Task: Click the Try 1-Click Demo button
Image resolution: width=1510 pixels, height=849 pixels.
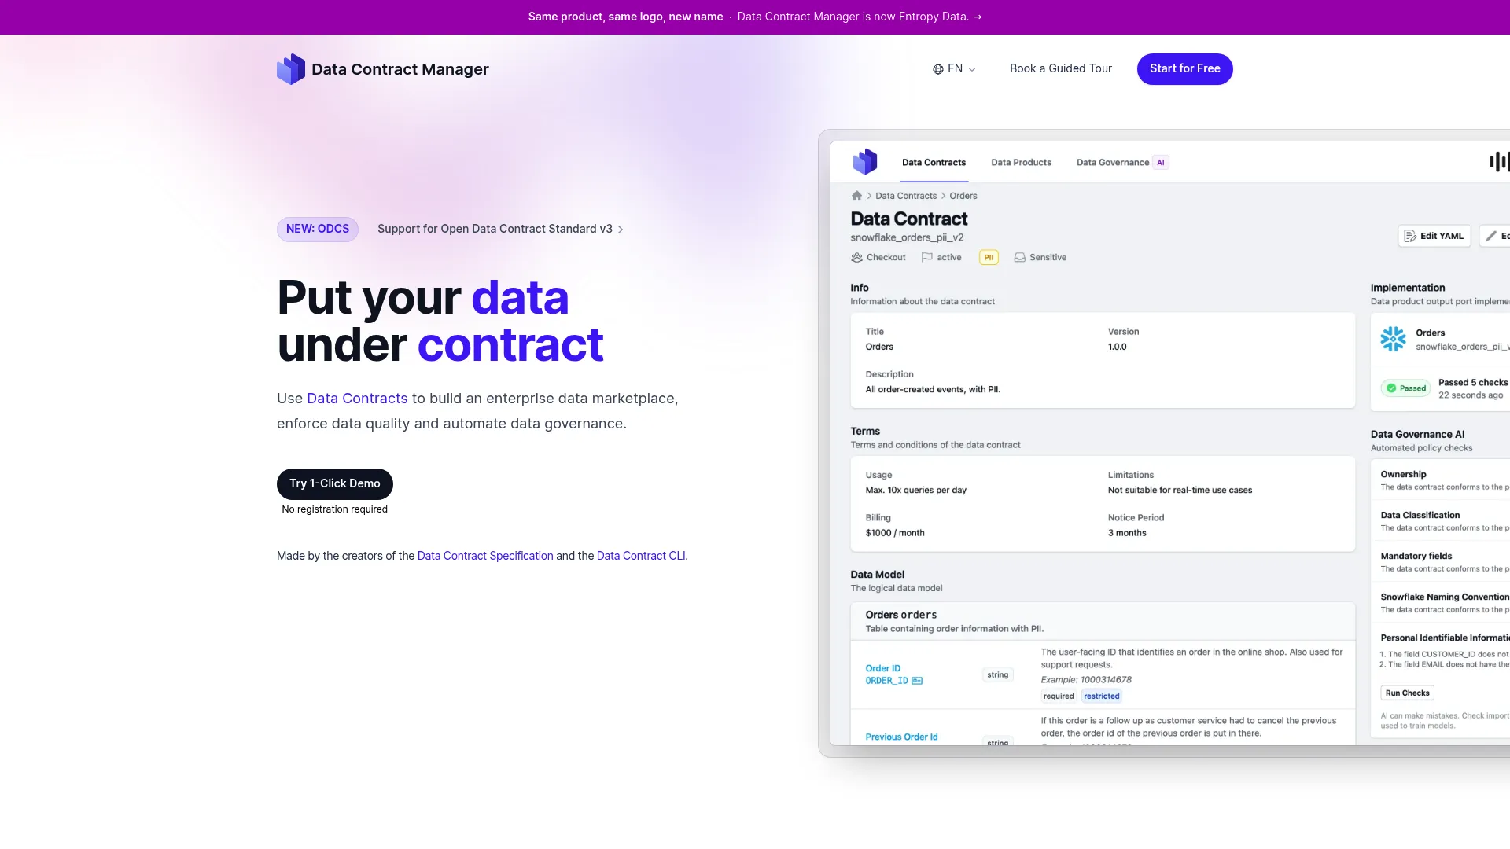Action: 335,483
